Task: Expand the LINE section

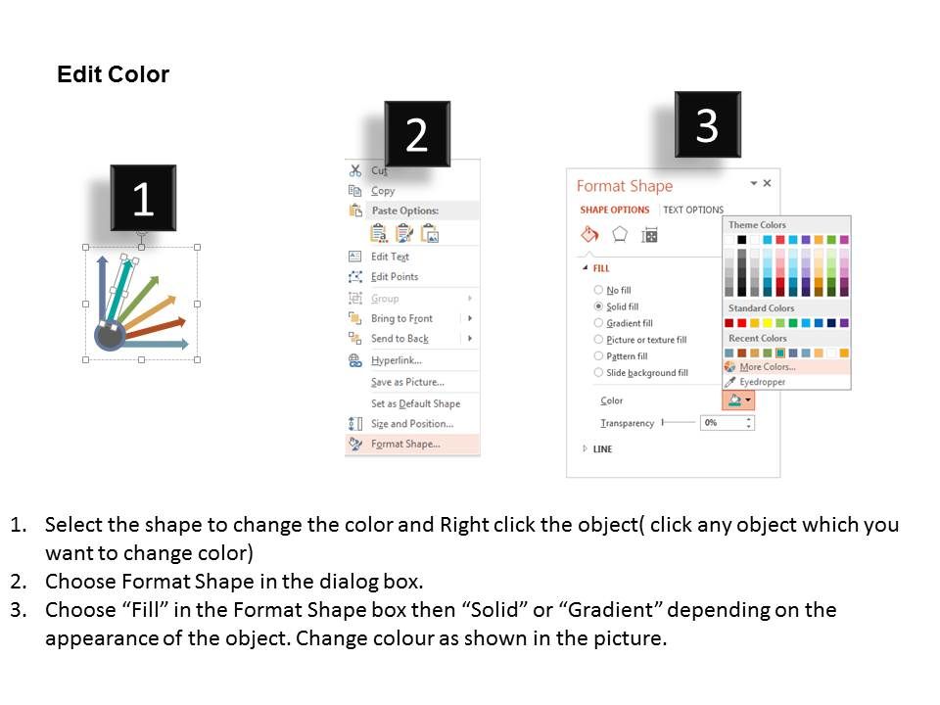Action: 597,449
